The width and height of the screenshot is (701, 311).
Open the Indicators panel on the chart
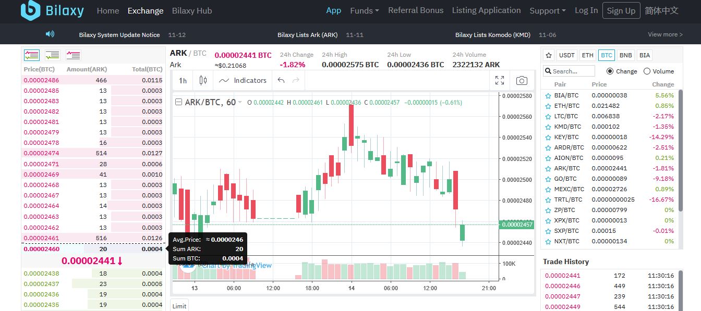tap(243, 80)
